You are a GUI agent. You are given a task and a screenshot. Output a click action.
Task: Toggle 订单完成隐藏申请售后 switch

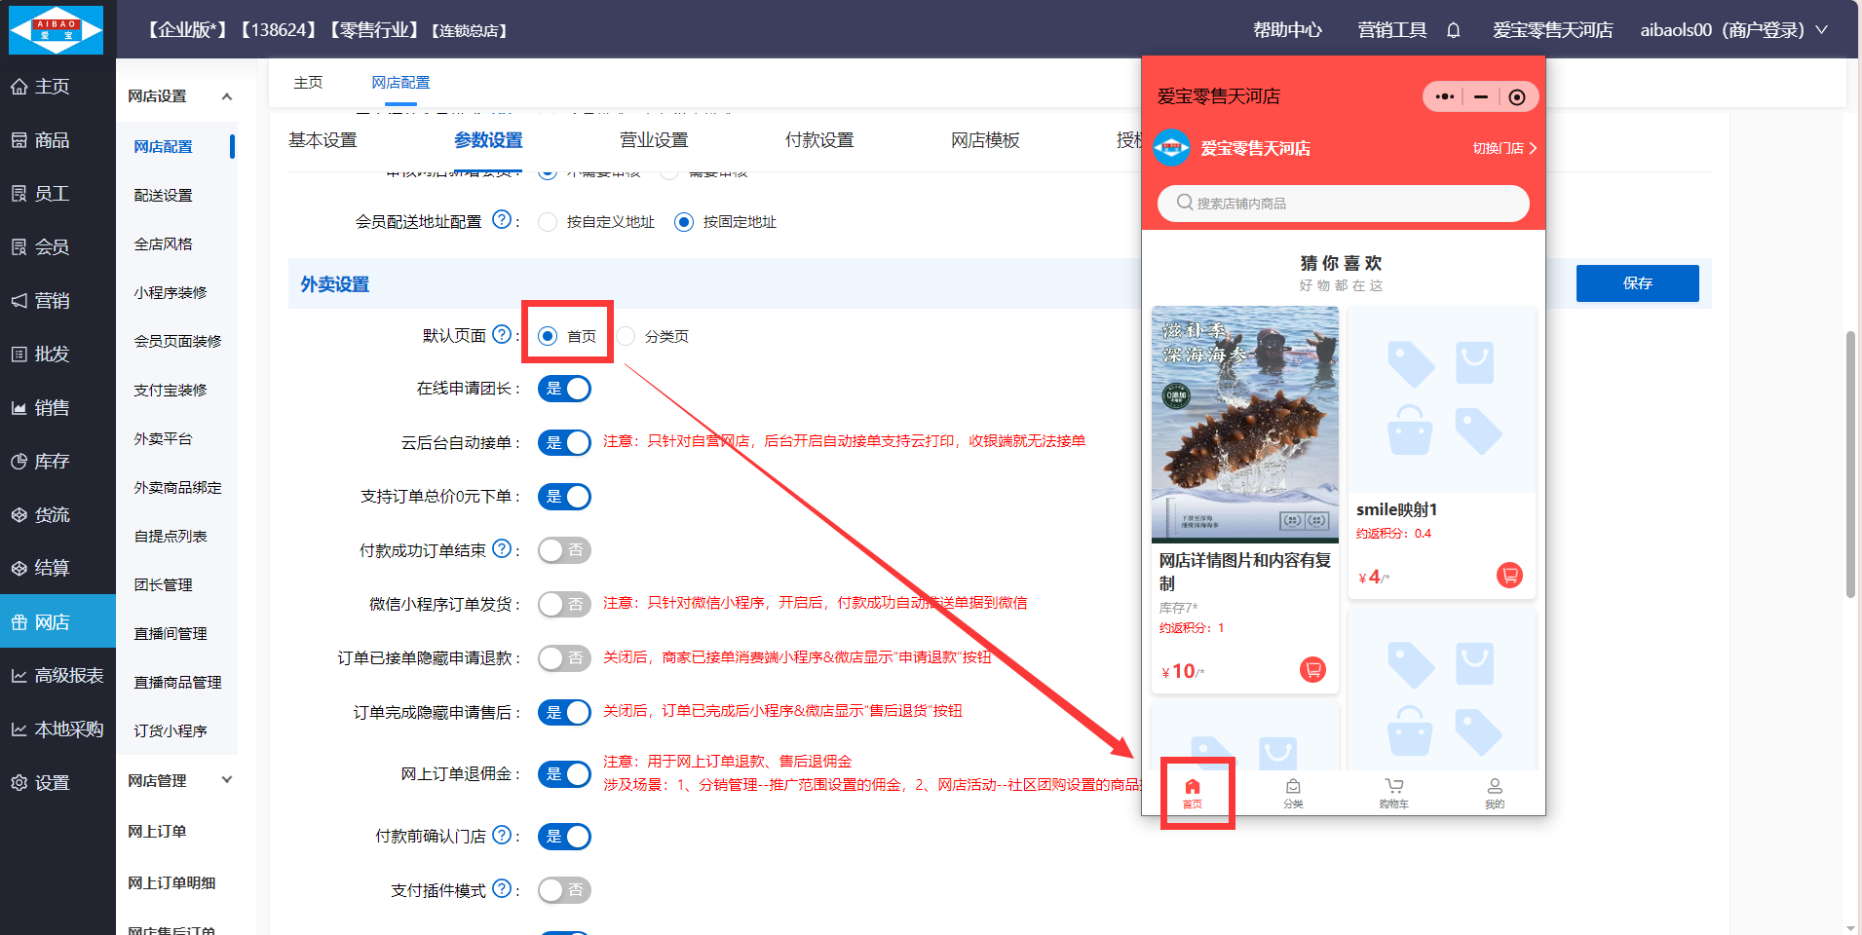click(564, 712)
